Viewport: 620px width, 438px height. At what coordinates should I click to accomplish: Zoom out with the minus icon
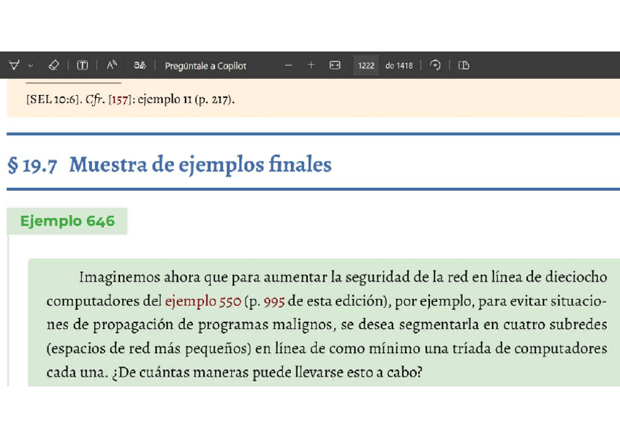pyautogui.click(x=289, y=65)
